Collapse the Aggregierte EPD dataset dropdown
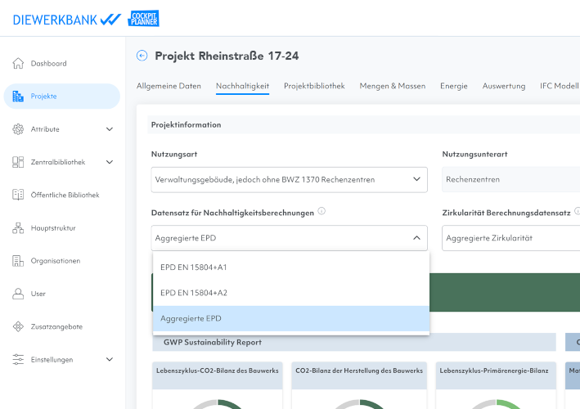This screenshot has width=580, height=409. pyautogui.click(x=416, y=238)
